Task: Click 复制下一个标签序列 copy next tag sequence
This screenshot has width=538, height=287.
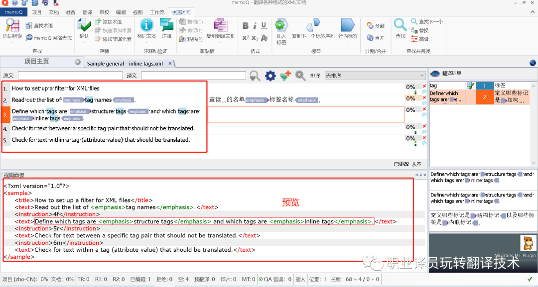Action: point(313,28)
